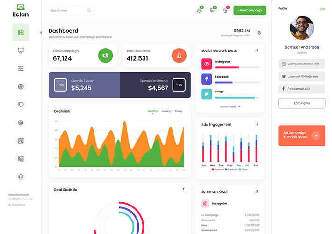Open the sliders settings sidebar icon
The width and height of the screenshot is (332, 234).
pyautogui.click(x=21, y=69)
